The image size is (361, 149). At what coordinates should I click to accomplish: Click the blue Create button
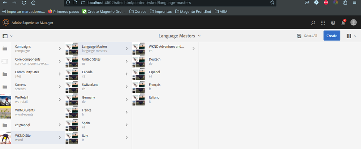[331, 36]
